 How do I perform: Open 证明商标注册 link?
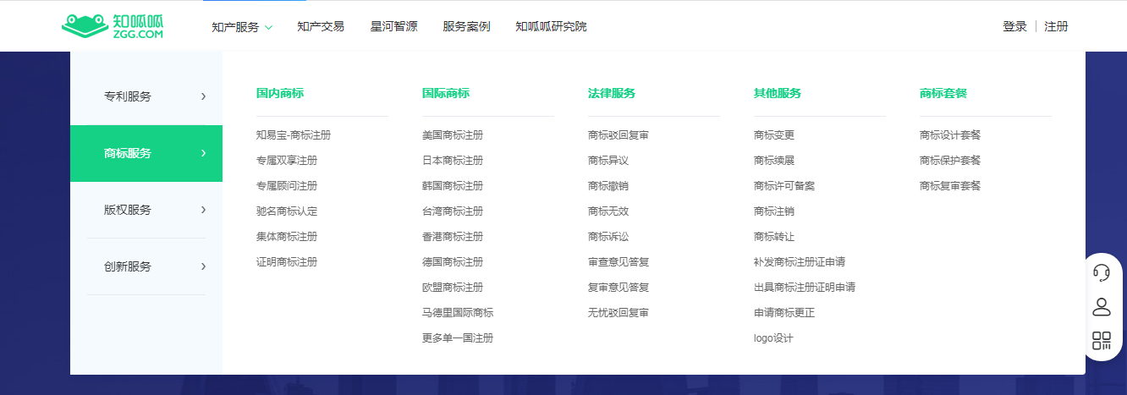pos(287,262)
